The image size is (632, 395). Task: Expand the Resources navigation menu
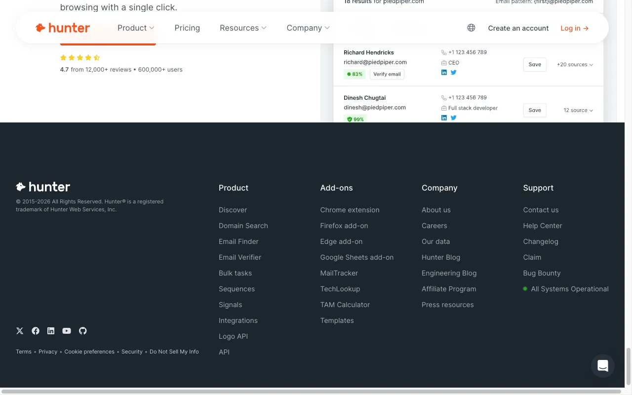[243, 28]
